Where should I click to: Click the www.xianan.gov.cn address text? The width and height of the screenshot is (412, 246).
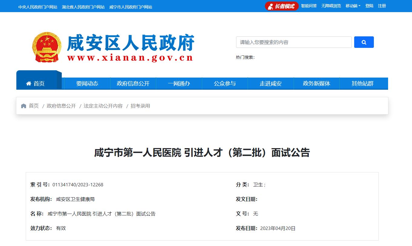coord(130,58)
